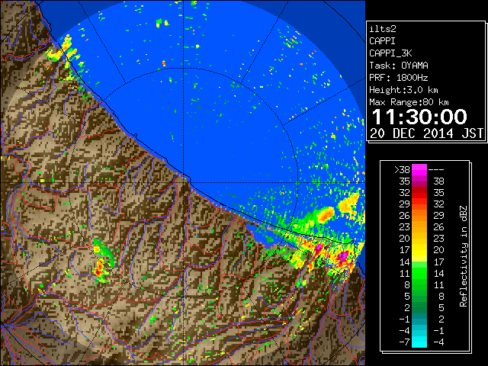Click the 'PRF: 1800Hz' entry
Screen dimensions: 488x366
pos(398,78)
